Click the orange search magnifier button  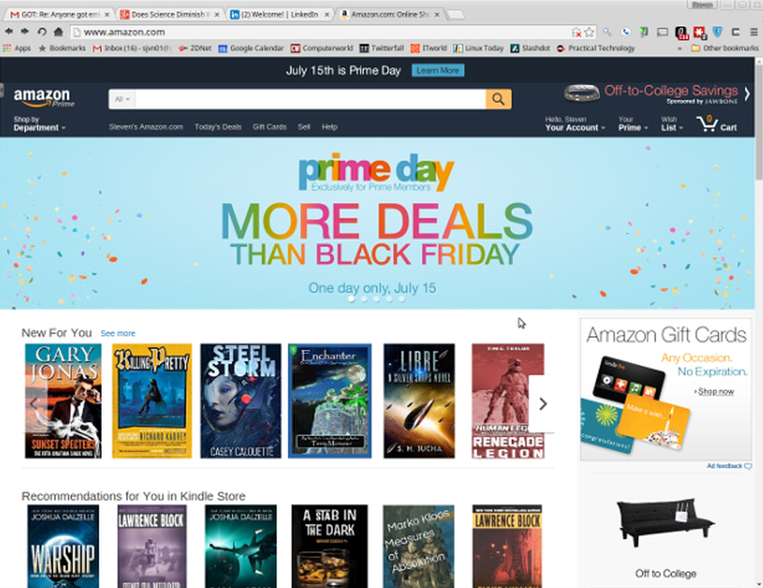(498, 99)
